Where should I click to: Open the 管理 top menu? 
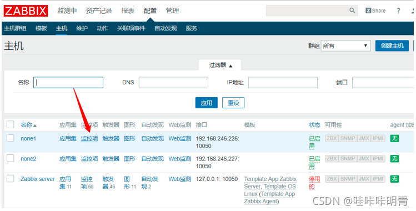172,11
